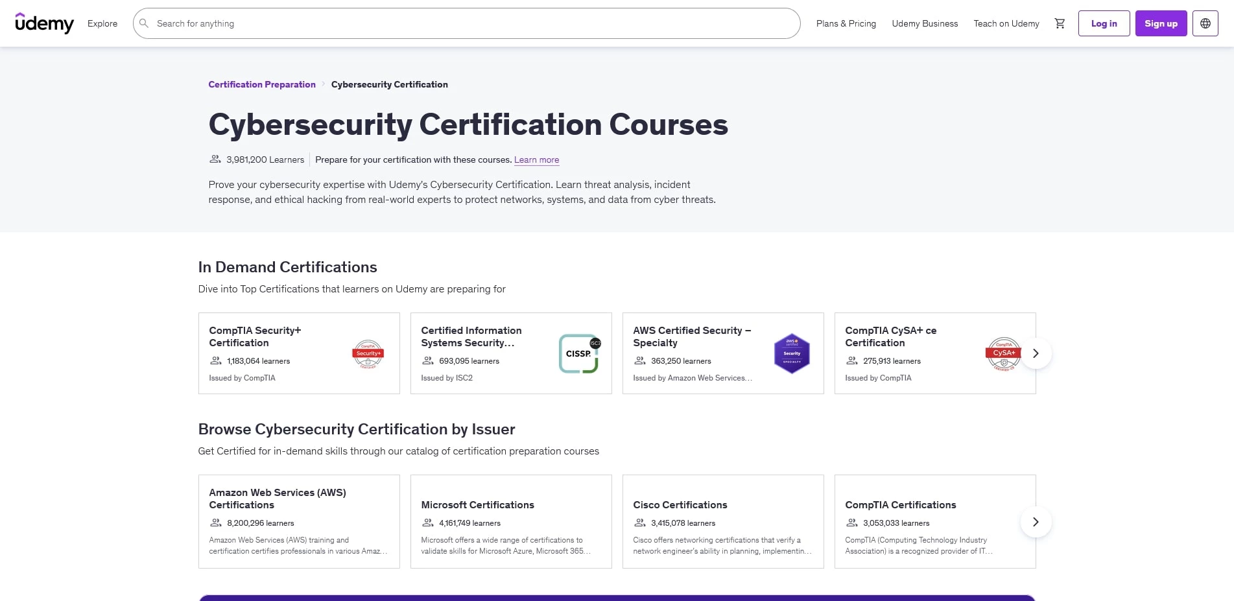Click the Udemy logo
The height and width of the screenshot is (601, 1234).
pyautogui.click(x=44, y=23)
